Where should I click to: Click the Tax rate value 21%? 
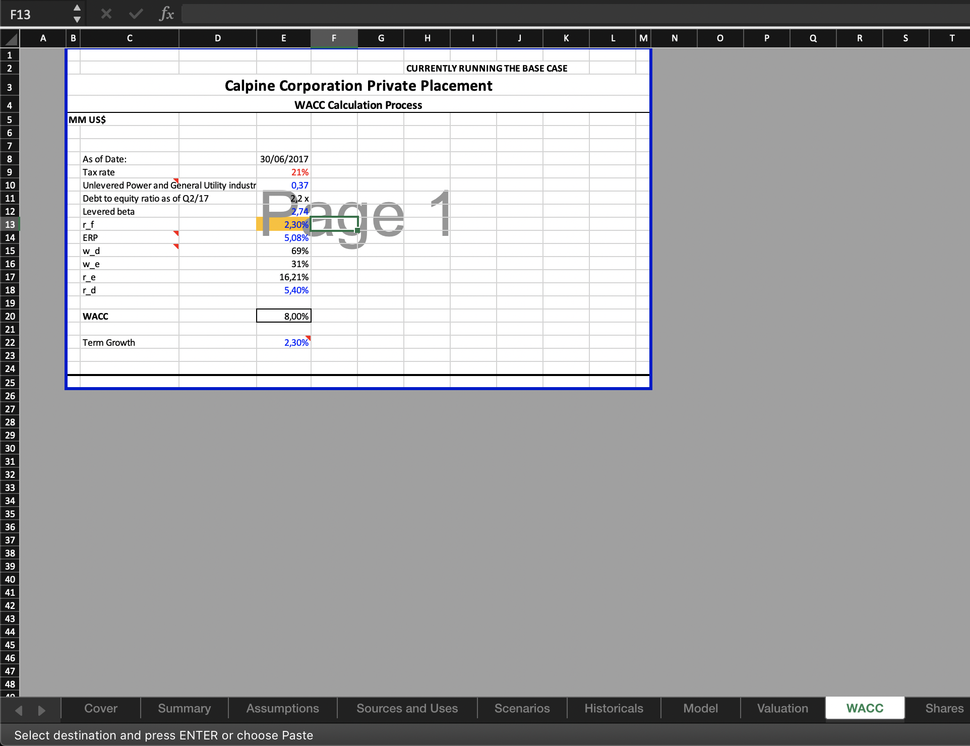click(x=284, y=172)
